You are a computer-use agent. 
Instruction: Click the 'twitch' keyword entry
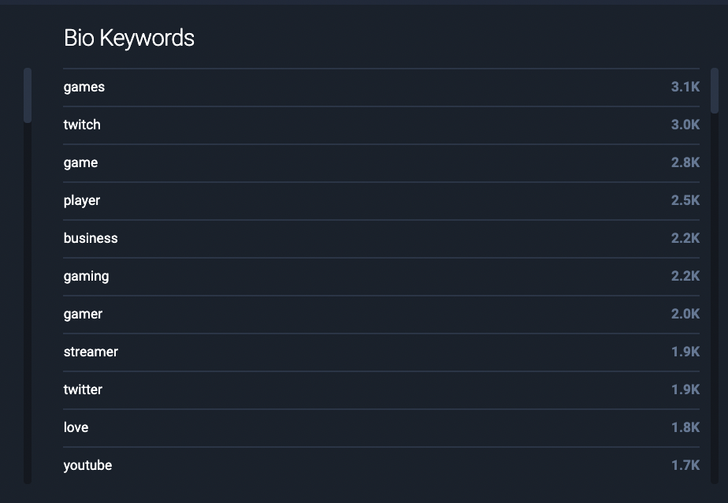tap(381, 125)
